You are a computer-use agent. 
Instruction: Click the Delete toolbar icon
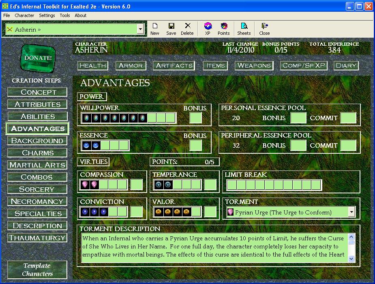coord(187,29)
